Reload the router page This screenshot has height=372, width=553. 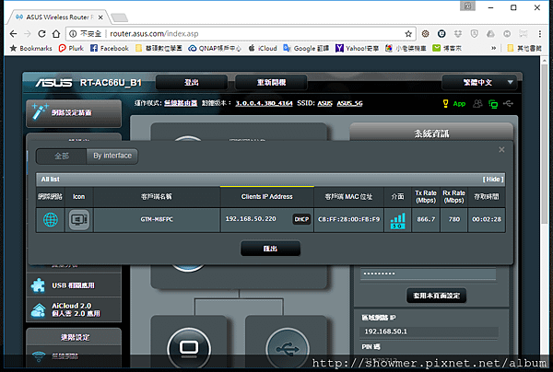point(41,34)
